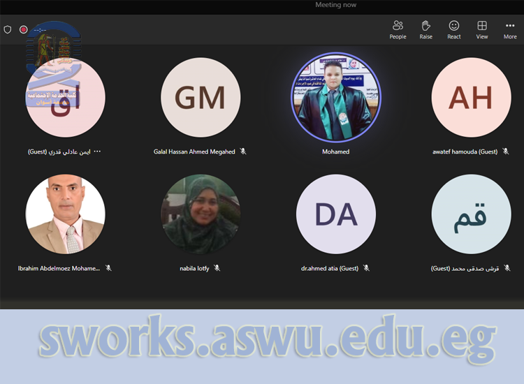The image size is (524, 384).
Task: Open the More actions menu
Action: (510, 29)
